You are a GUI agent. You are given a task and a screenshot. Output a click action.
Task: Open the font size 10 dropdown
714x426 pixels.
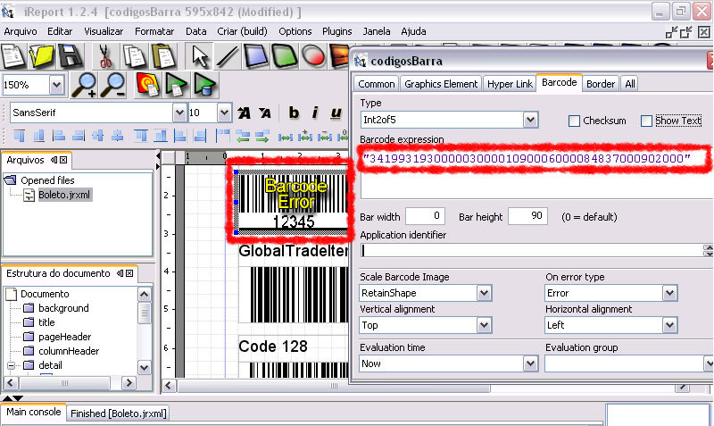tap(224, 113)
